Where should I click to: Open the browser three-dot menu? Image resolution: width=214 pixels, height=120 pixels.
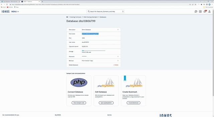(212, 4)
